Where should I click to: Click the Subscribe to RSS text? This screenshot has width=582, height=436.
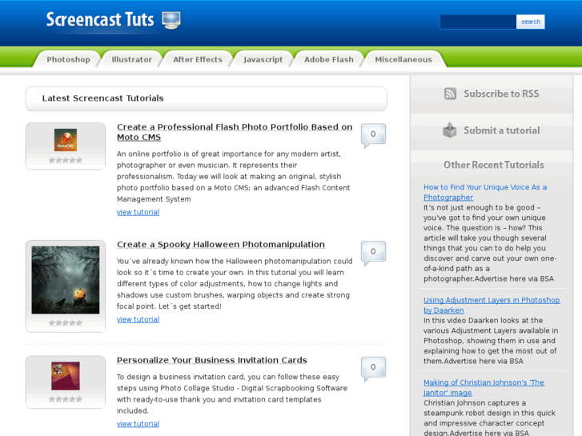point(501,94)
